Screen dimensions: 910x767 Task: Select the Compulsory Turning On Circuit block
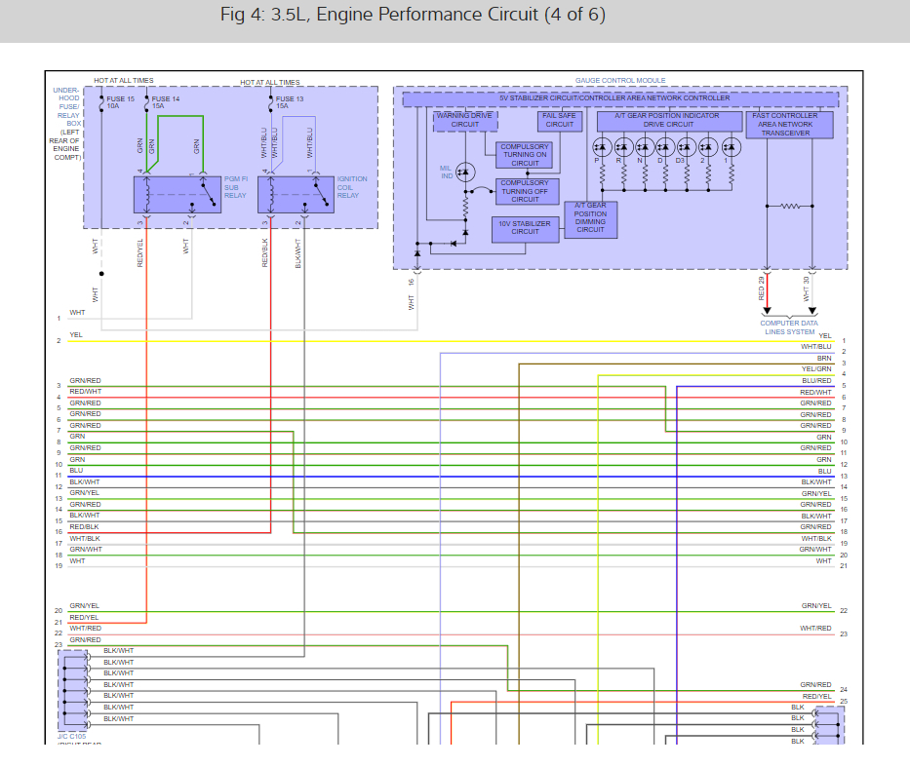coord(525,155)
